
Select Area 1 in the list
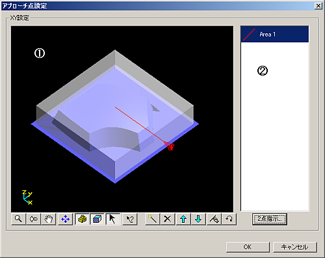275,35
